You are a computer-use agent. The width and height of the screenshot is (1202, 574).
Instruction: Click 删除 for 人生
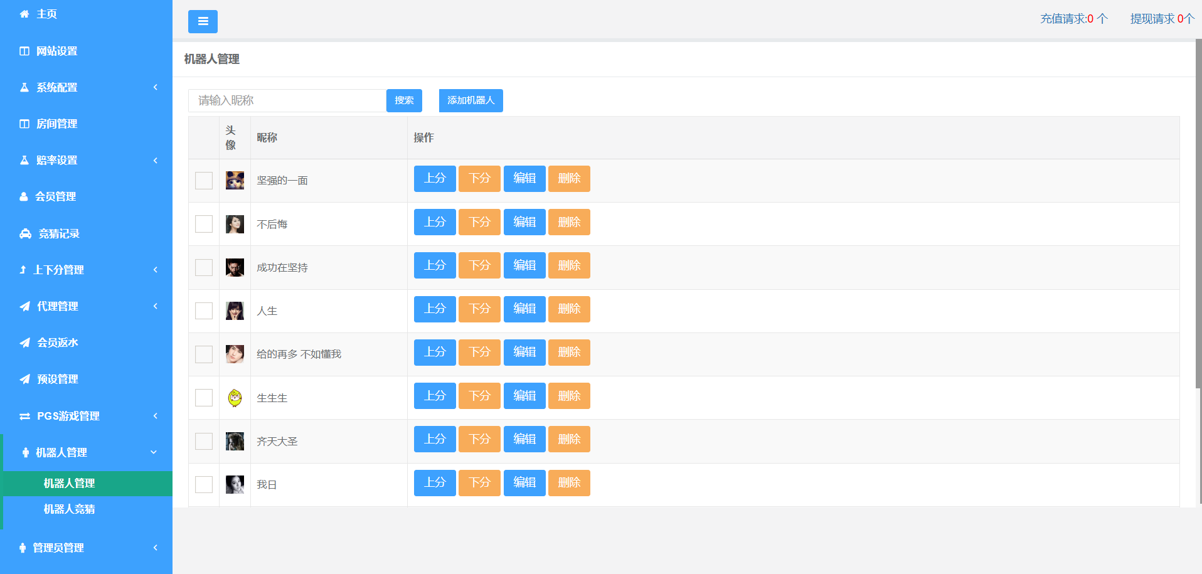[x=569, y=309]
